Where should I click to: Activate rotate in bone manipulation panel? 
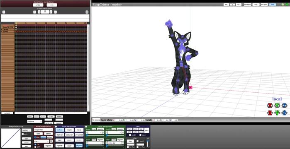pyautogui.click(x=69, y=130)
